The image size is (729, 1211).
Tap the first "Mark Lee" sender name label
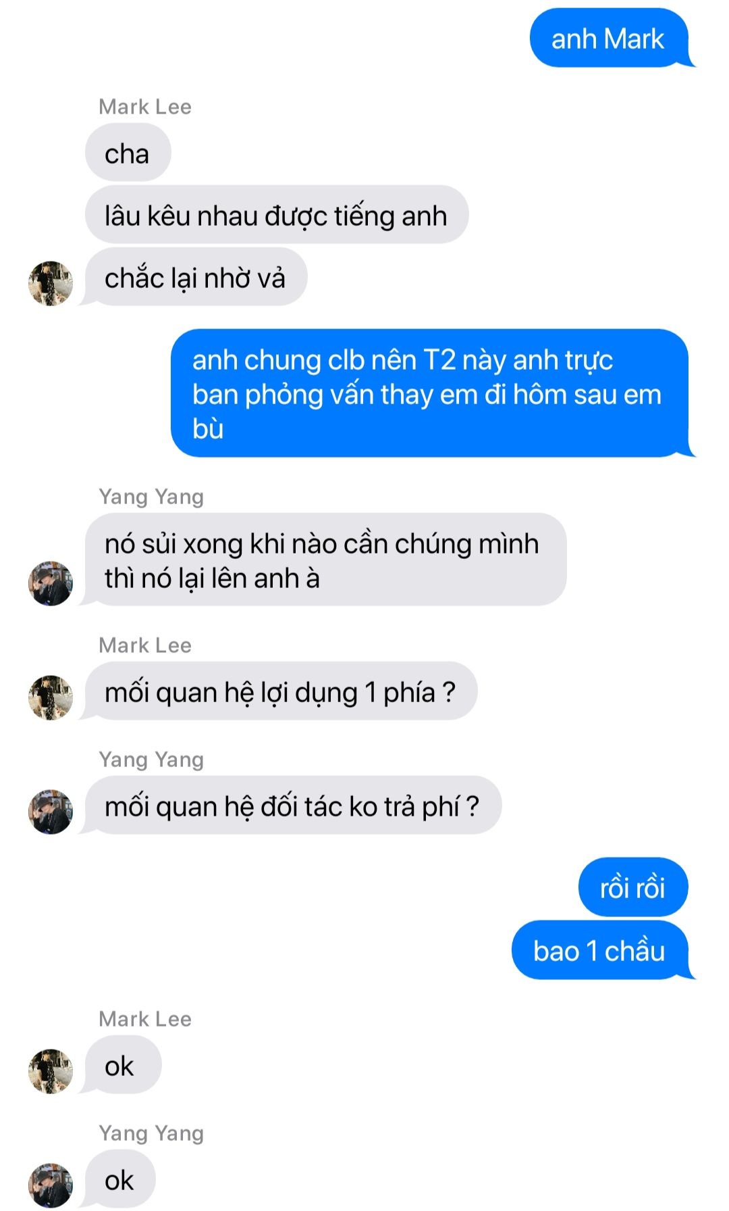145,107
